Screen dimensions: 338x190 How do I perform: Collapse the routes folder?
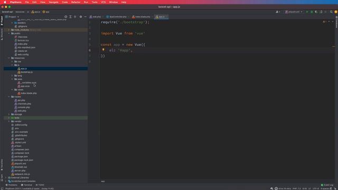pos(9,97)
